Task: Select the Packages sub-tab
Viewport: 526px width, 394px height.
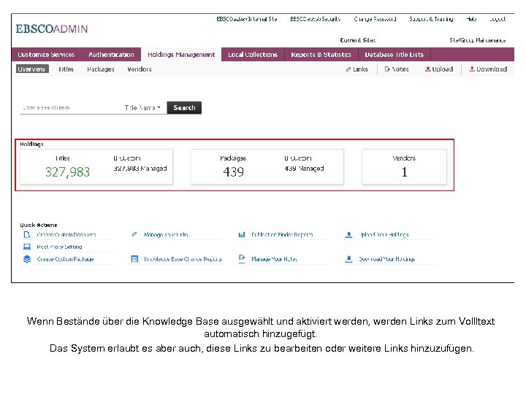Action: (x=101, y=69)
